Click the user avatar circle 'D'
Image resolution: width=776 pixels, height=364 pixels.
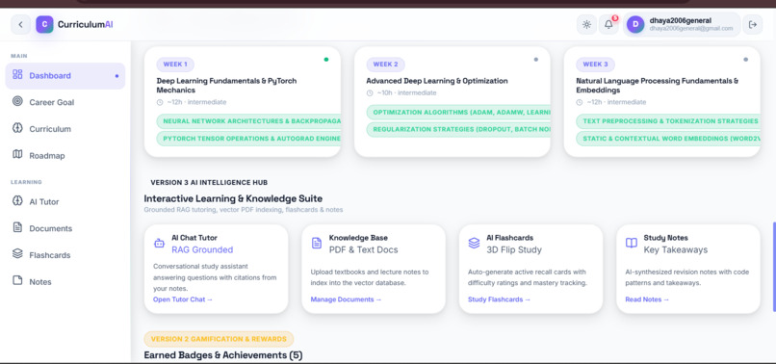point(635,25)
